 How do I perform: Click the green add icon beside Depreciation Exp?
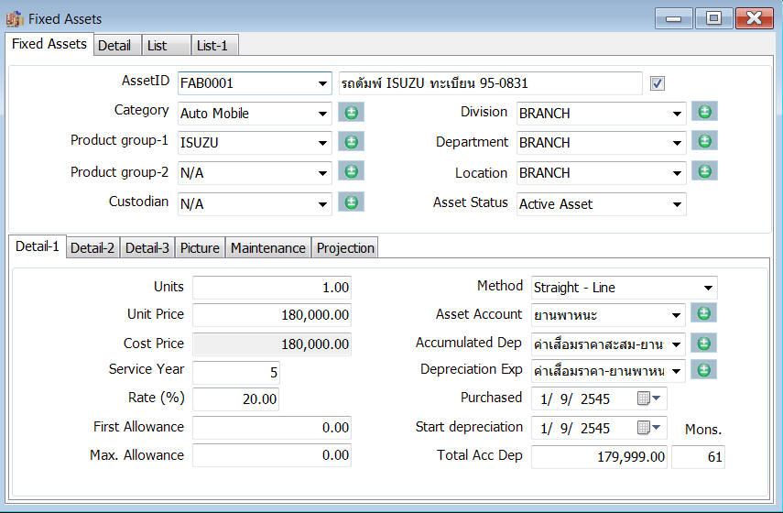(703, 369)
